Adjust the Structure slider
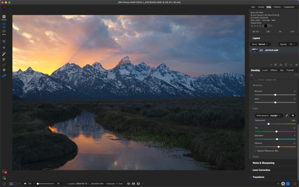This screenshot has height=187, width=299. click(275, 95)
